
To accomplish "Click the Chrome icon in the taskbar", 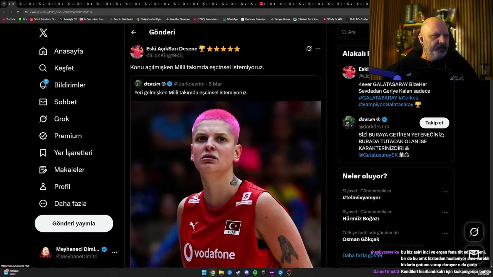I will [213, 272].
